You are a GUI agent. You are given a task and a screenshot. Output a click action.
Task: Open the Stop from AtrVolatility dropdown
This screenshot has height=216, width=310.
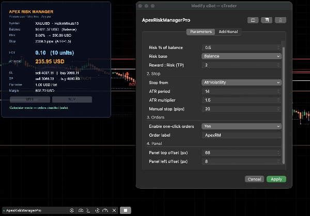[241, 82]
